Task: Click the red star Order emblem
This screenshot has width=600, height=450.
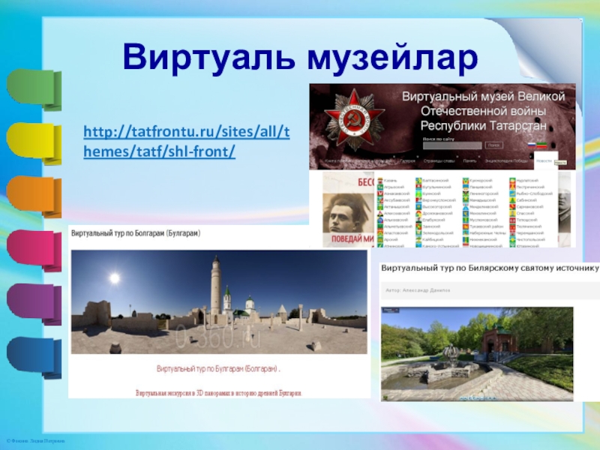Action: [354, 119]
